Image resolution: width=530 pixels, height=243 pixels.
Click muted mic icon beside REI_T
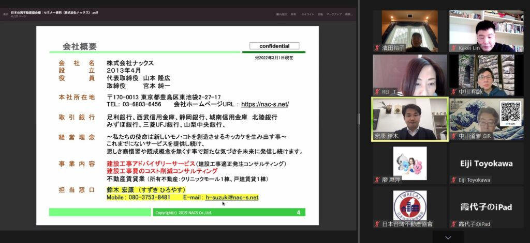(x=377, y=92)
